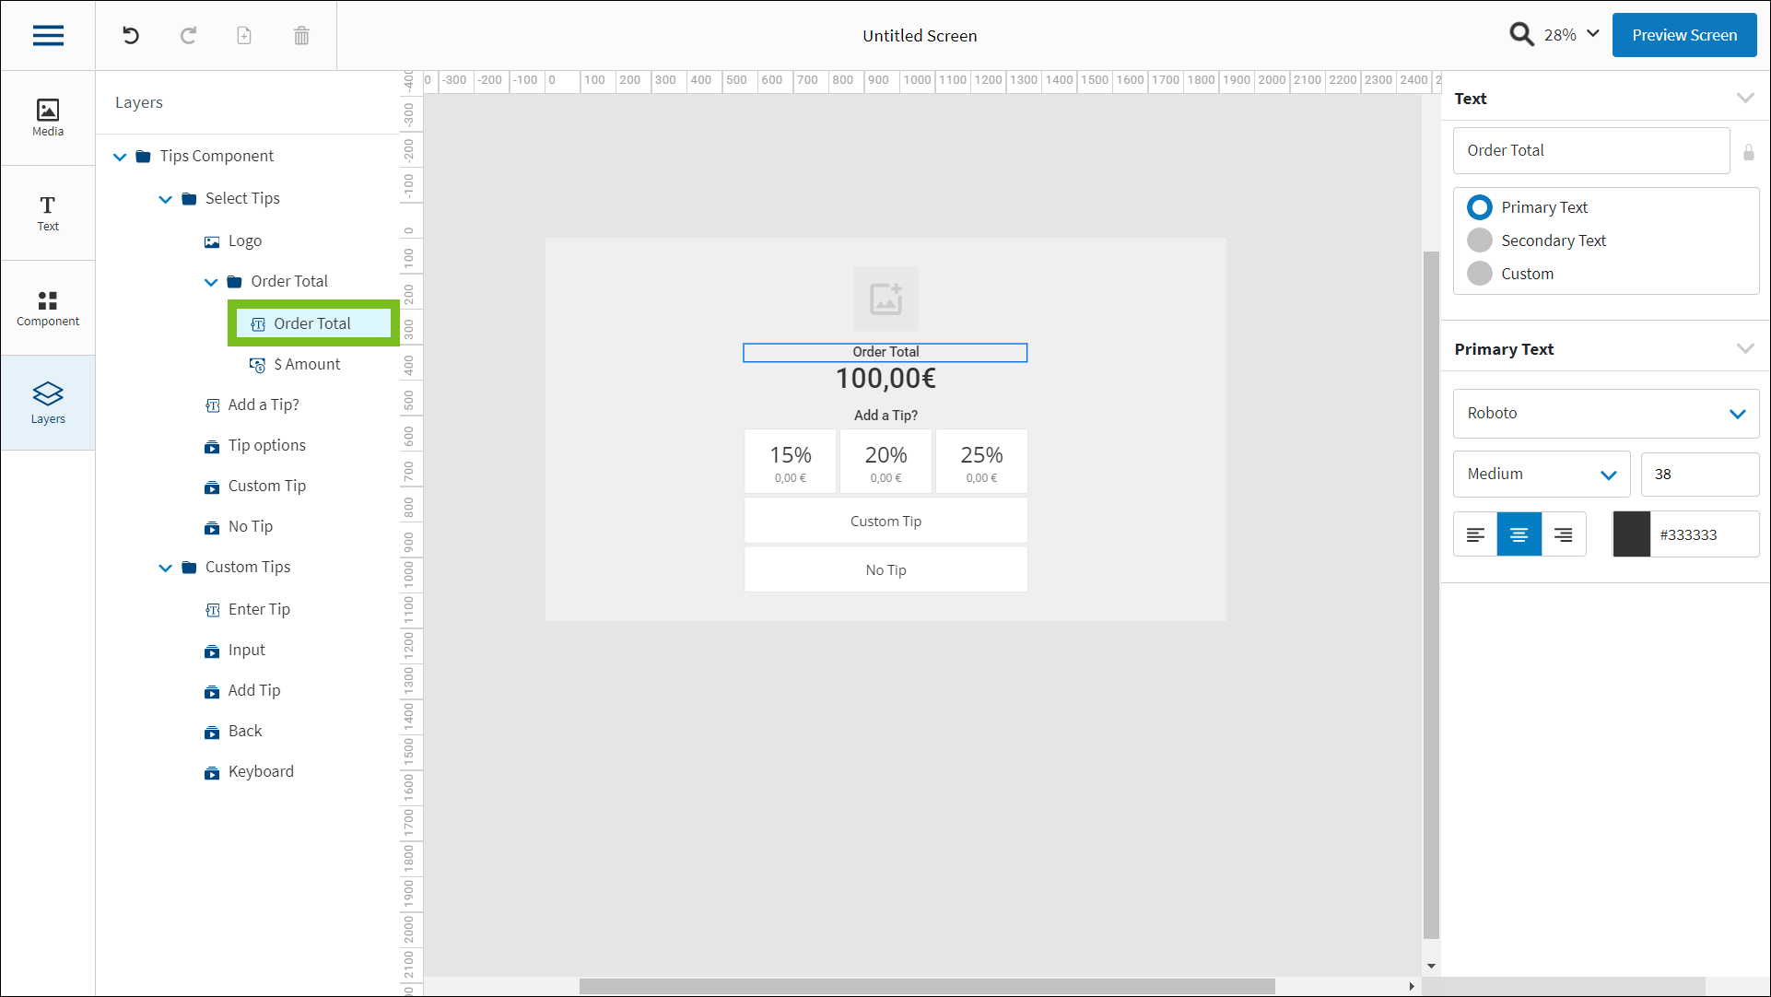Select right text alignment icon
The height and width of the screenshot is (997, 1771).
(x=1563, y=534)
